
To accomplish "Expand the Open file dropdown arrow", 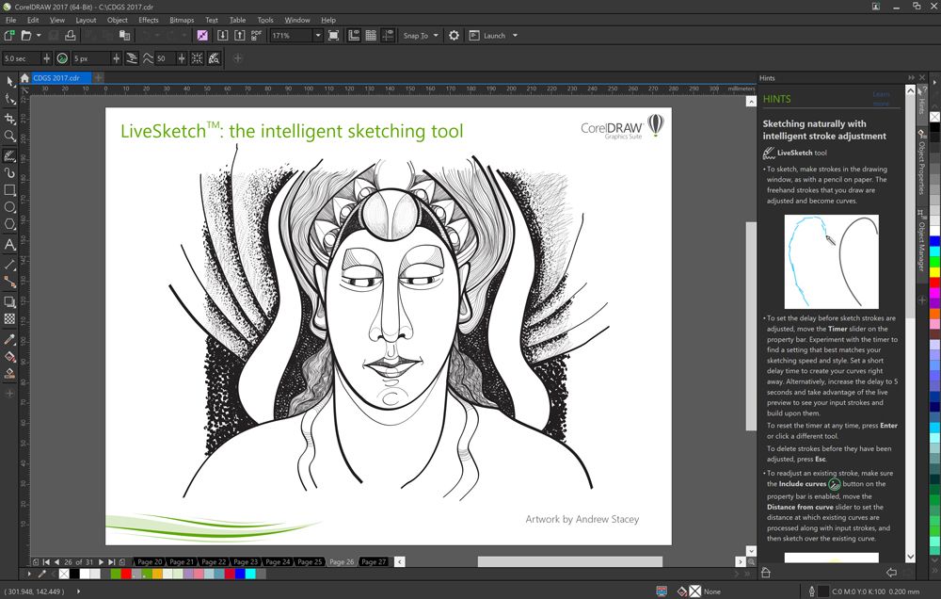I will coord(37,35).
